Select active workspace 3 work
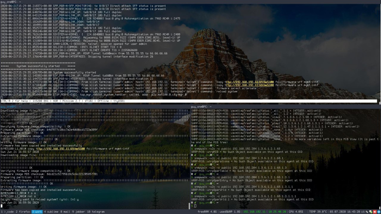Image resolution: width=381 pixels, height=214 pixels. (37, 212)
